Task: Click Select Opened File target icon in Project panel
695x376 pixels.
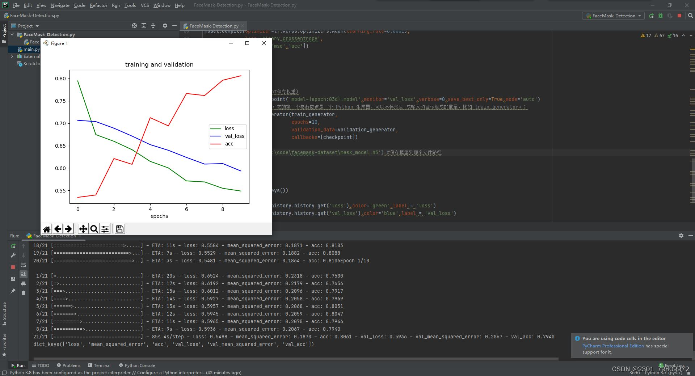Action: [x=134, y=26]
